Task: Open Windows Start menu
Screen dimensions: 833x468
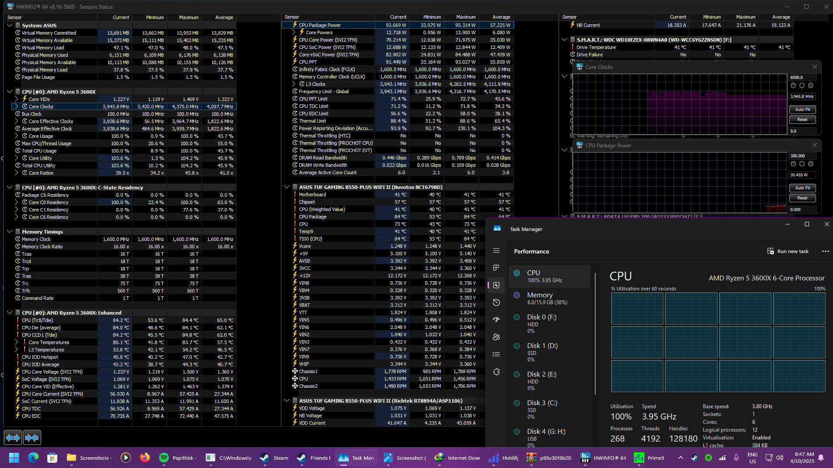Action: coord(14,458)
